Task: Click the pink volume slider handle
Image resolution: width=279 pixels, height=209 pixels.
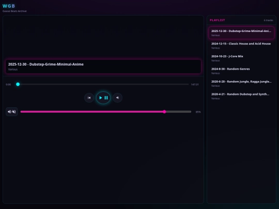Action: (x=164, y=112)
